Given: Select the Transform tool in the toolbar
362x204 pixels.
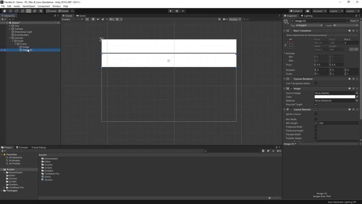Looking at the screenshot, I should [x=35, y=11].
